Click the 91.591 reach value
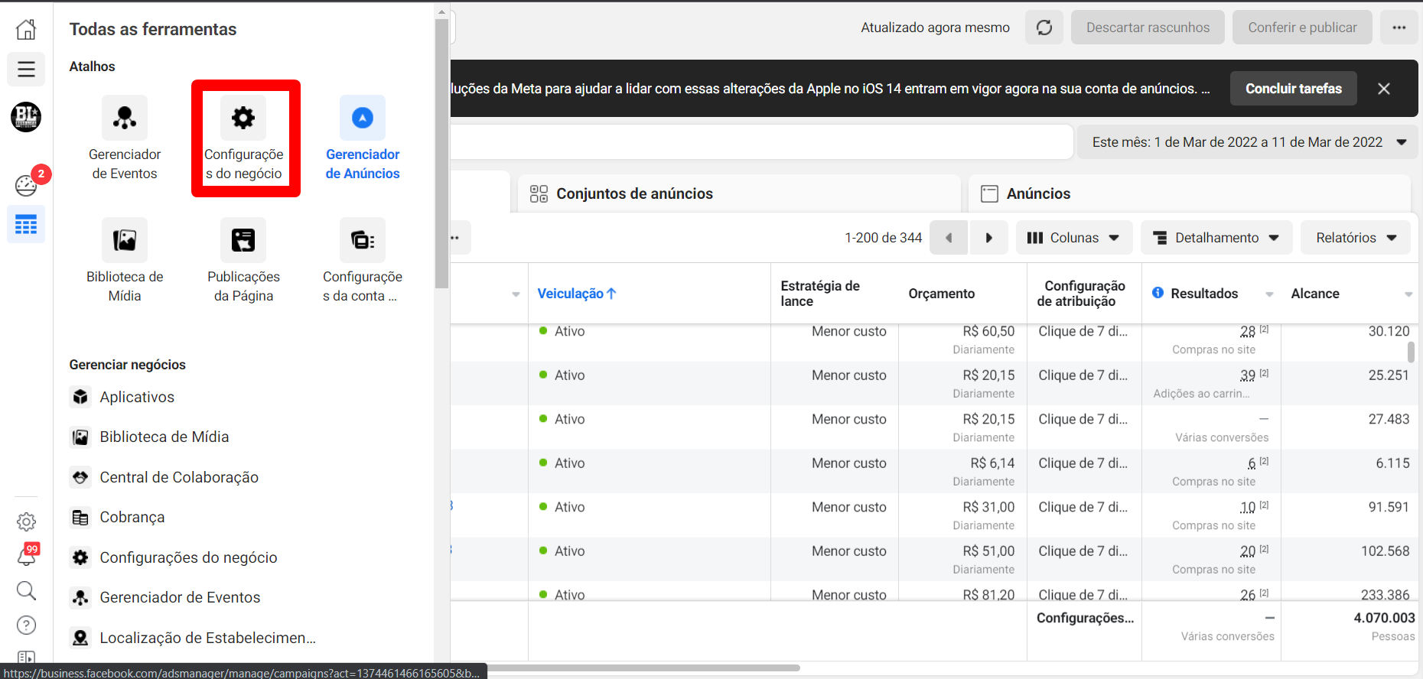Screen dimensions: 1423x679 (x=1389, y=507)
